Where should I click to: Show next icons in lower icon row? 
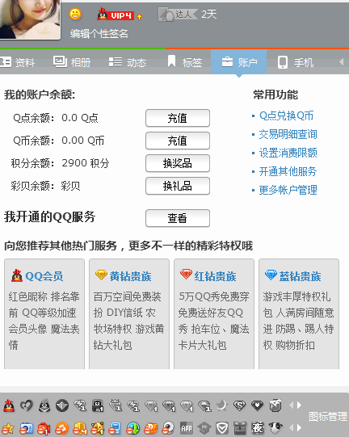(300, 427)
